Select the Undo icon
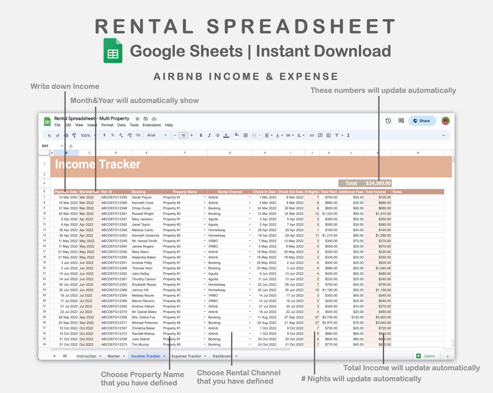 (x=49, y=135)
